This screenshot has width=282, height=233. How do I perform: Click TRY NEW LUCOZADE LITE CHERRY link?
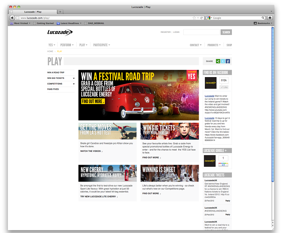[x=99, y=197]
